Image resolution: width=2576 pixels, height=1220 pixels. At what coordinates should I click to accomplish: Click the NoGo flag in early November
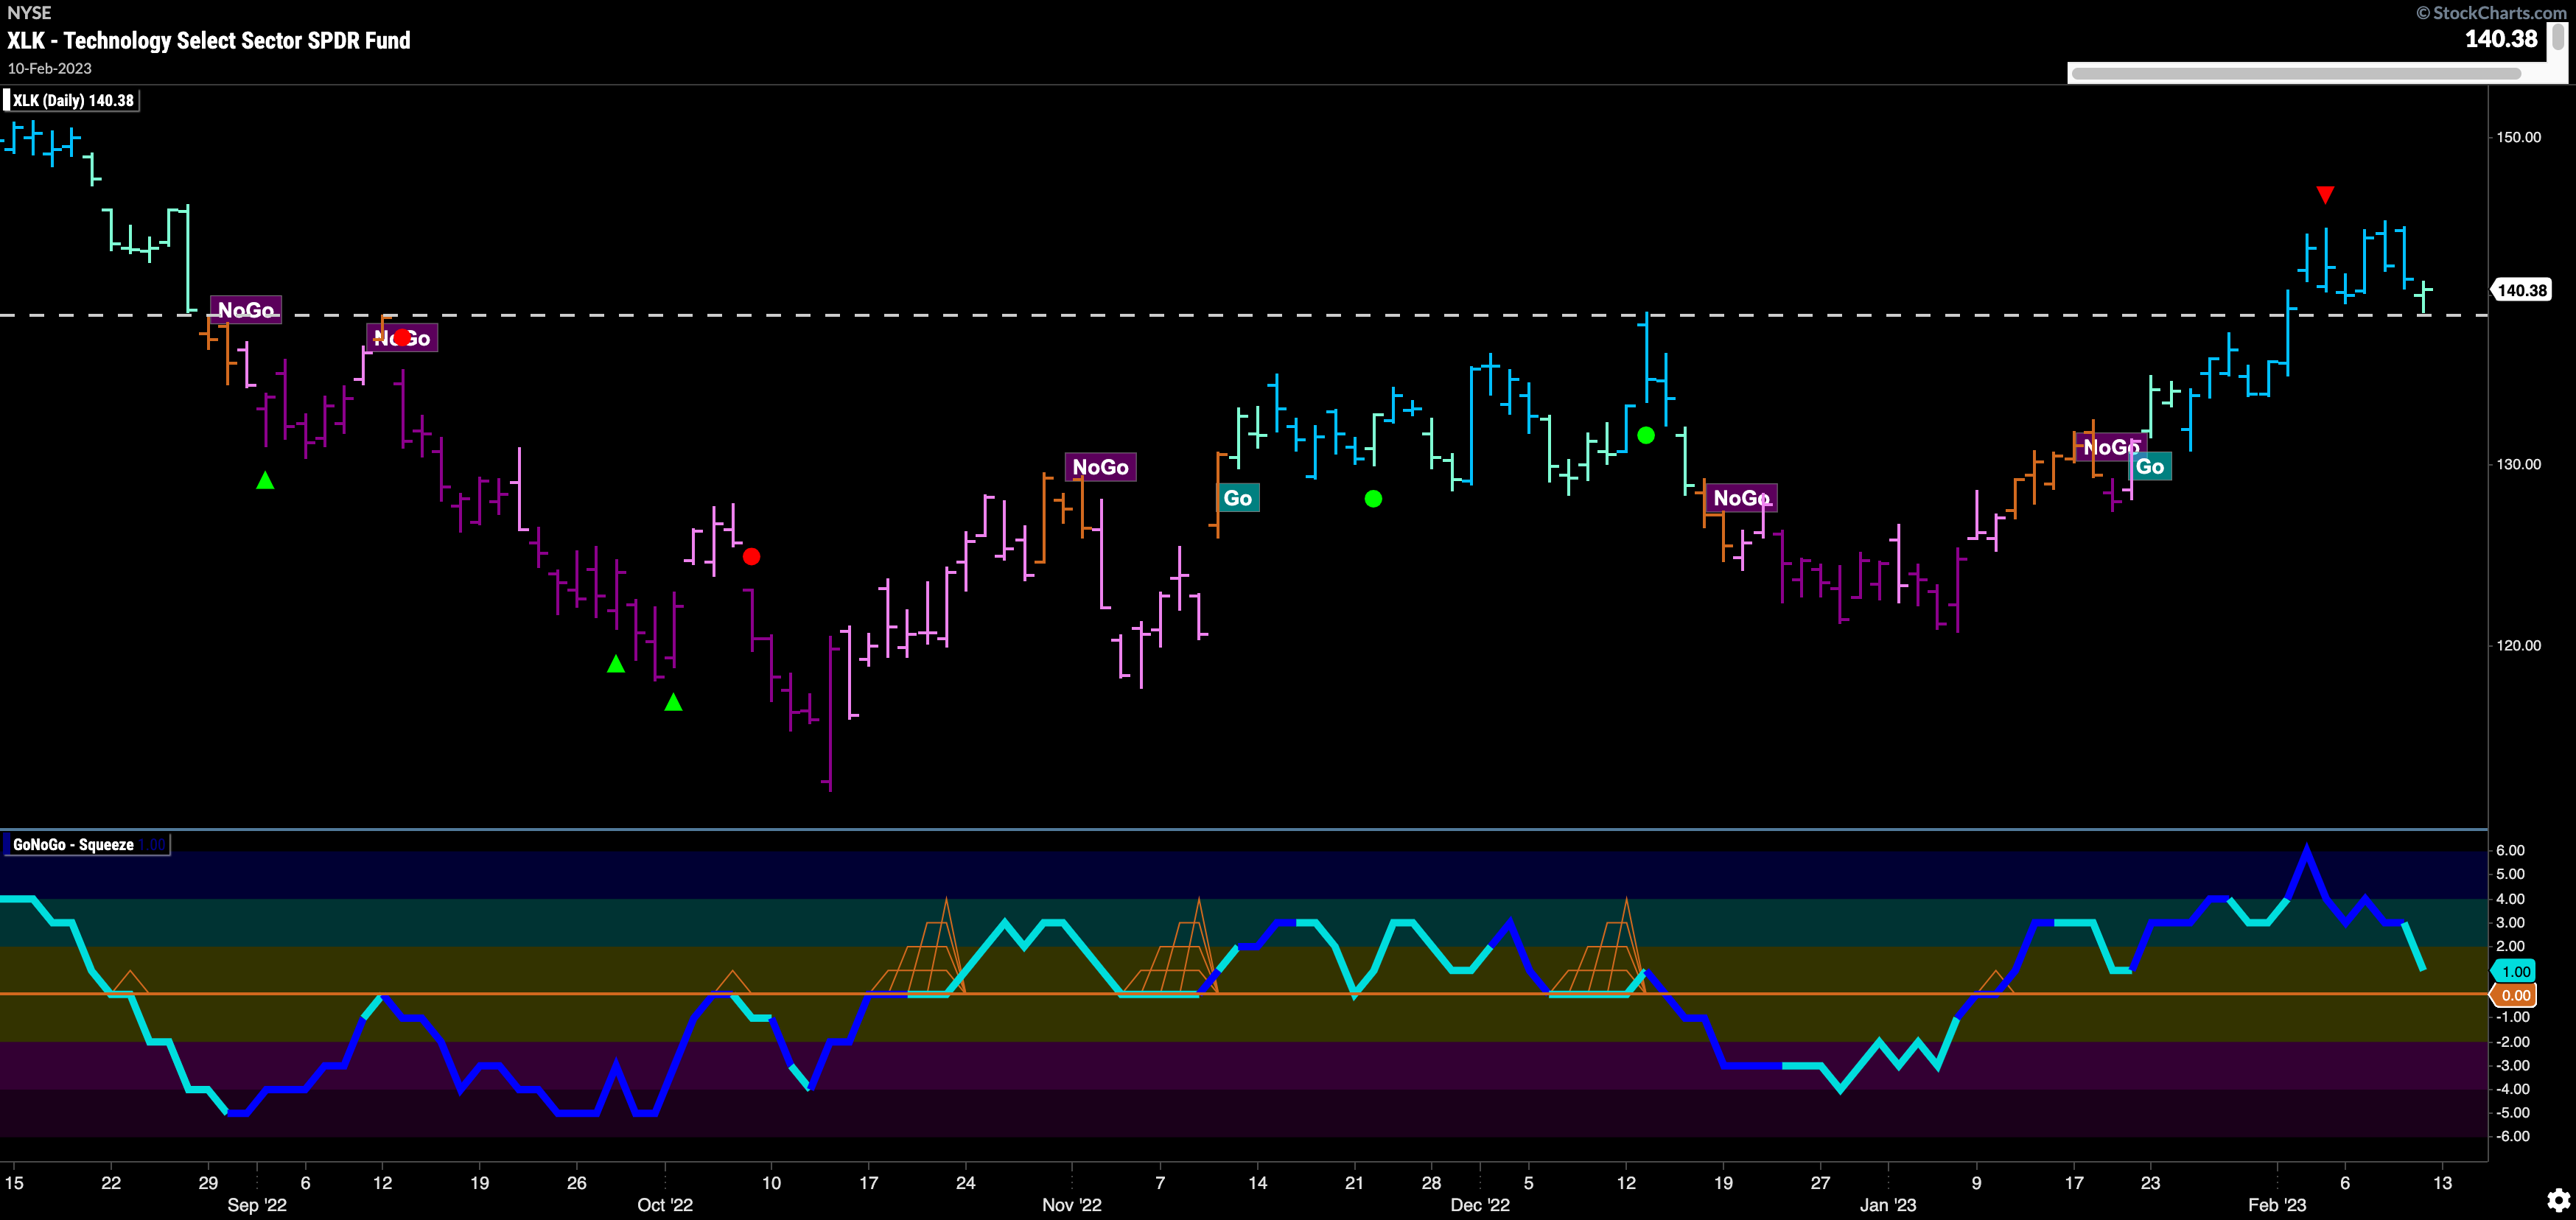[x=1100, y=467]
